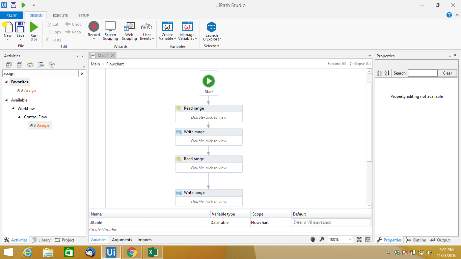461x259 pixels.
Task: Start recording with the Record wizard icon
Action: click(x=94, y=26)
